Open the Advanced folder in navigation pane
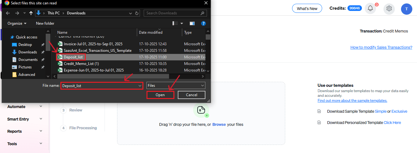Image resolution: width=417 pixels, height=153 pixels. coord(27,75)
